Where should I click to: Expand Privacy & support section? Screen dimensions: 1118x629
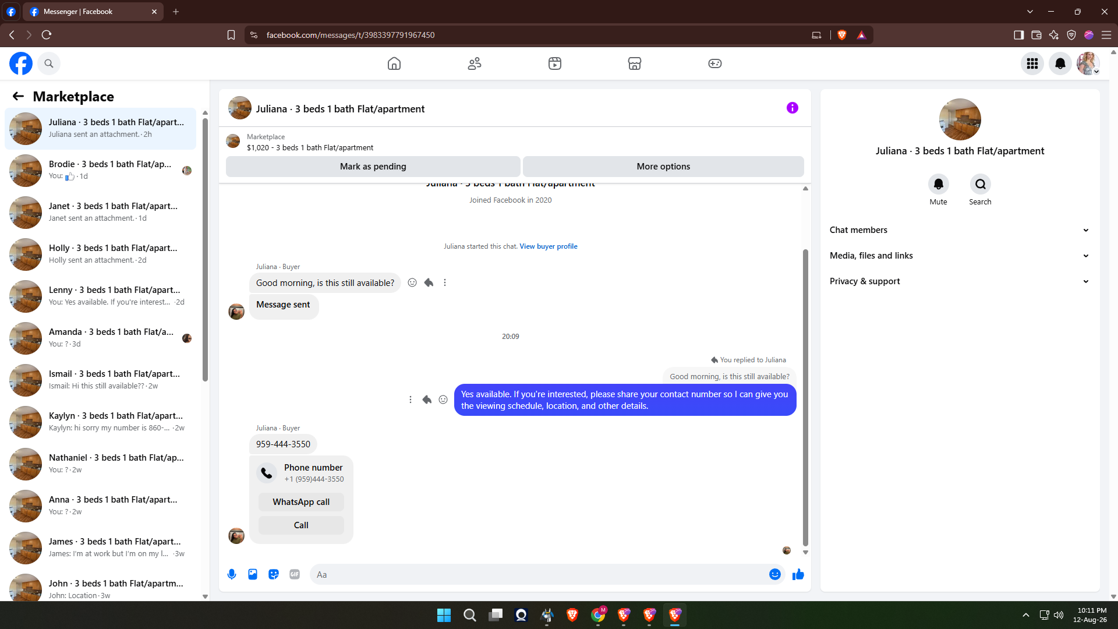[x=960, y=281]
